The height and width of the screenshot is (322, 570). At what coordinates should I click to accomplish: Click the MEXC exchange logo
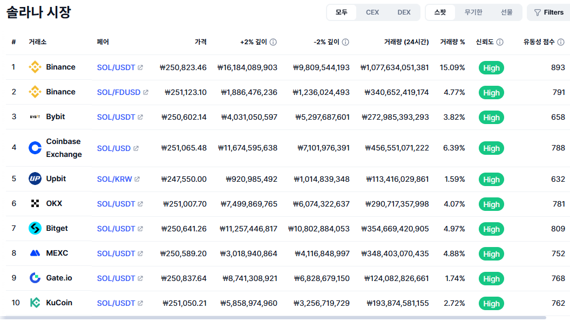click(x=35, y=253)
